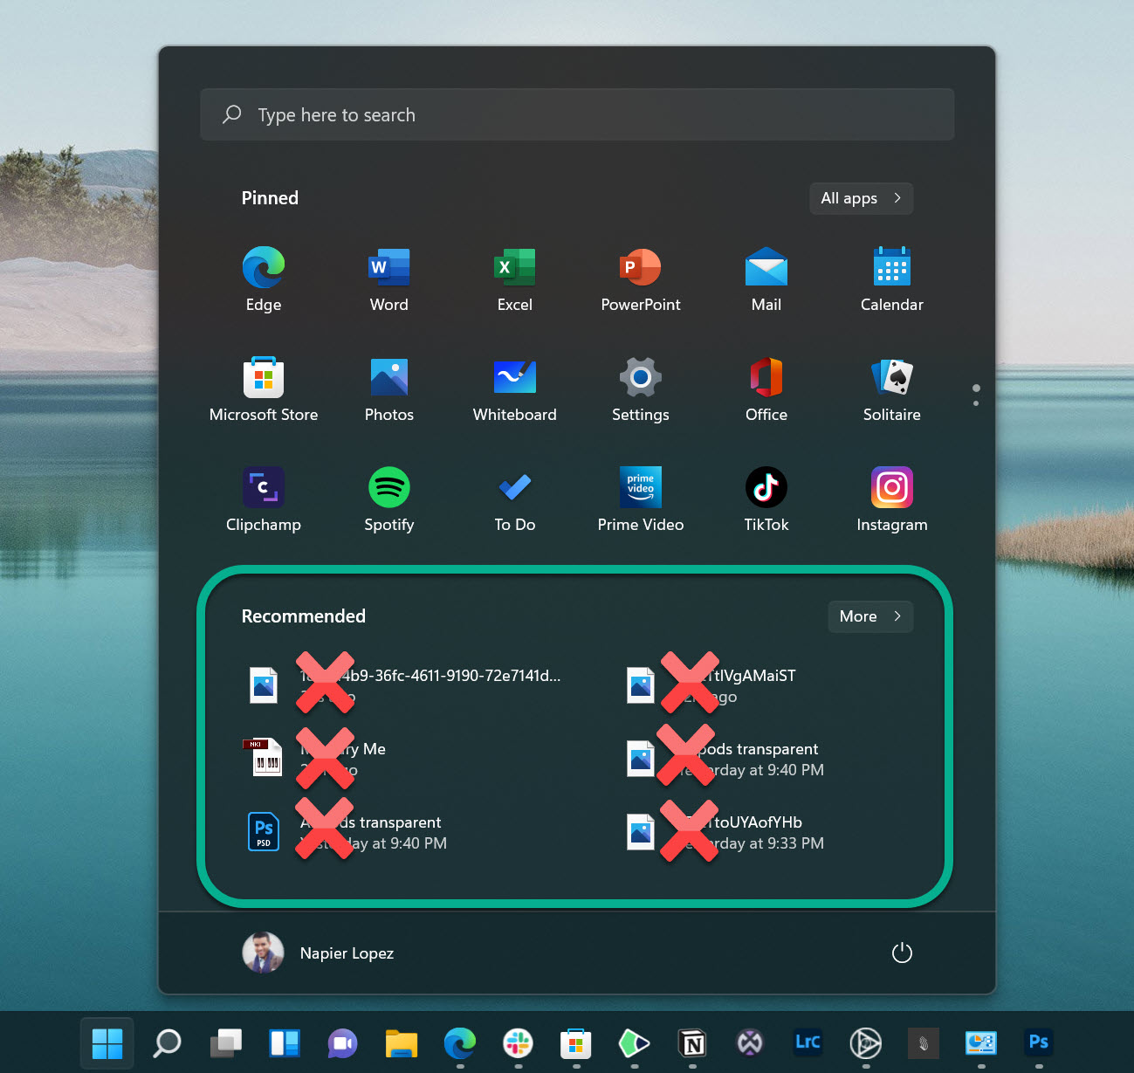The image size is (1134, 1073).
Task: Click the purple circular X taskbar icon
Action: click(750, 1042)
